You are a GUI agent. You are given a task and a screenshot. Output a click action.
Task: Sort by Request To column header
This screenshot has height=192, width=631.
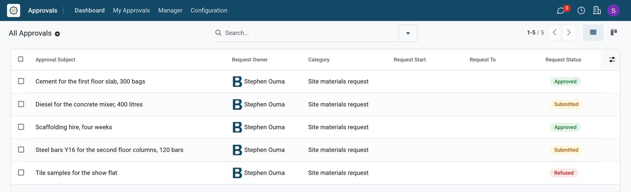(x=483, y=59)
